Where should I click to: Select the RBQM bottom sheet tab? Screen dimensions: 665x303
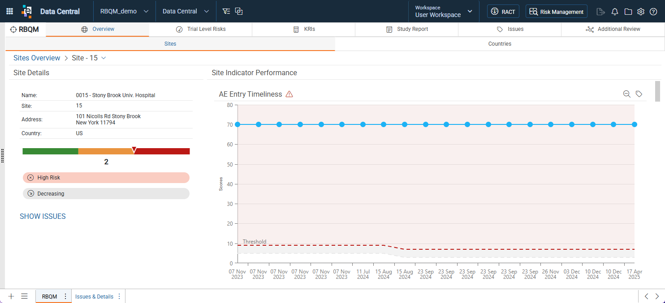pos(49,296)
